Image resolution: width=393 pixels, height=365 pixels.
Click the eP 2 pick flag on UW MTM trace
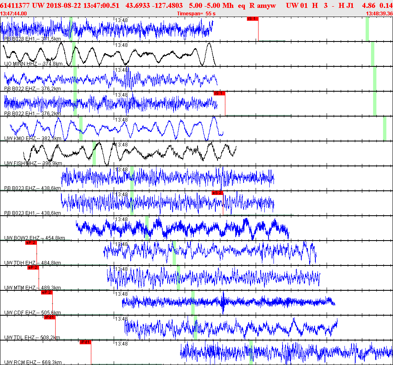pyautogui.click(x=33, y=268)
